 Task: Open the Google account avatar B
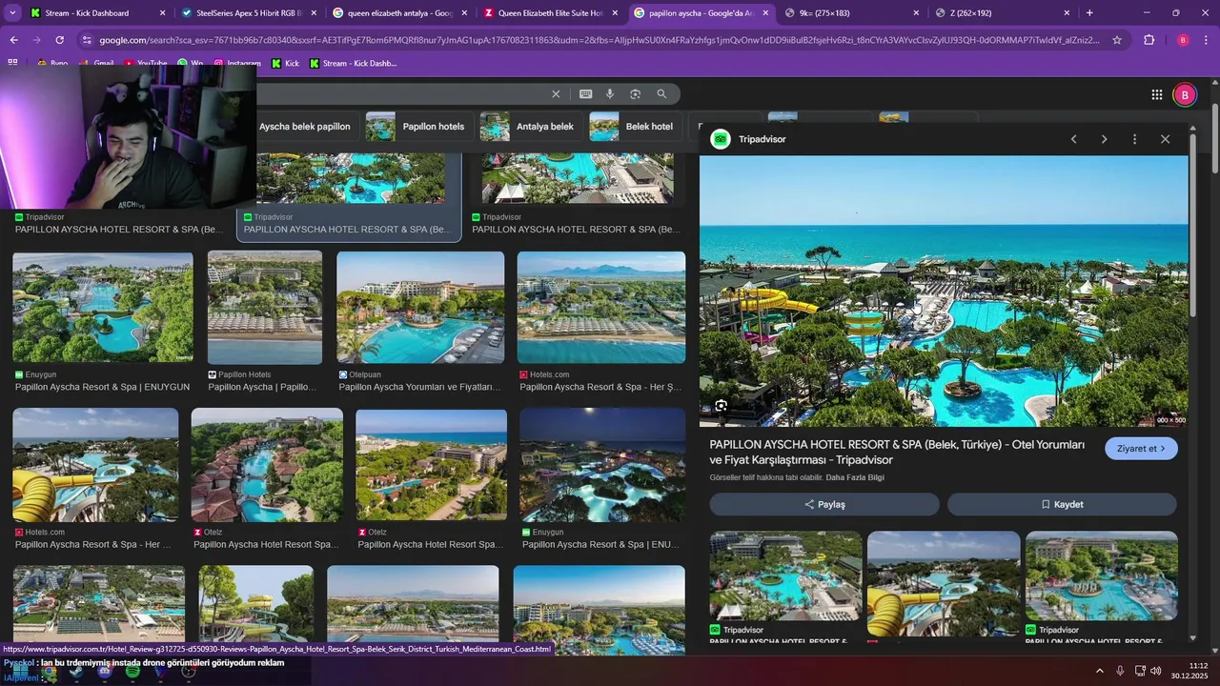point(1185,94)
